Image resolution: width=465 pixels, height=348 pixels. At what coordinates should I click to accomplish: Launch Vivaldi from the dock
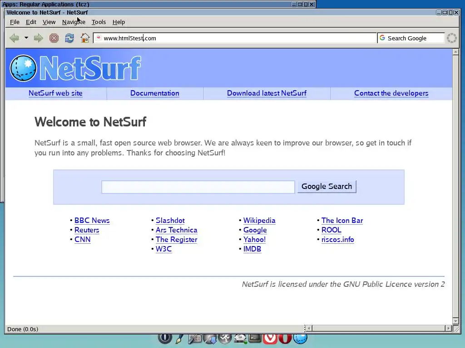pyautogui.click(x=270, y=338)
